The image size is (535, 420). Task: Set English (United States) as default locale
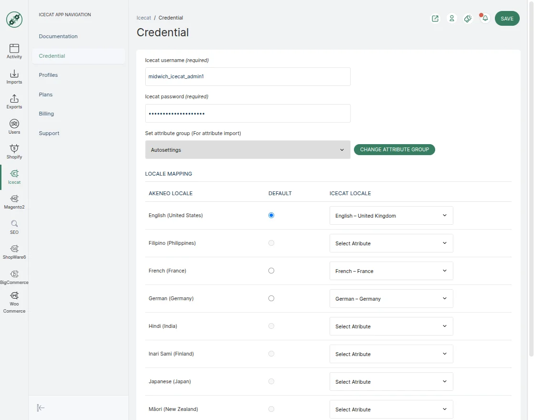[x=271, y=215]
